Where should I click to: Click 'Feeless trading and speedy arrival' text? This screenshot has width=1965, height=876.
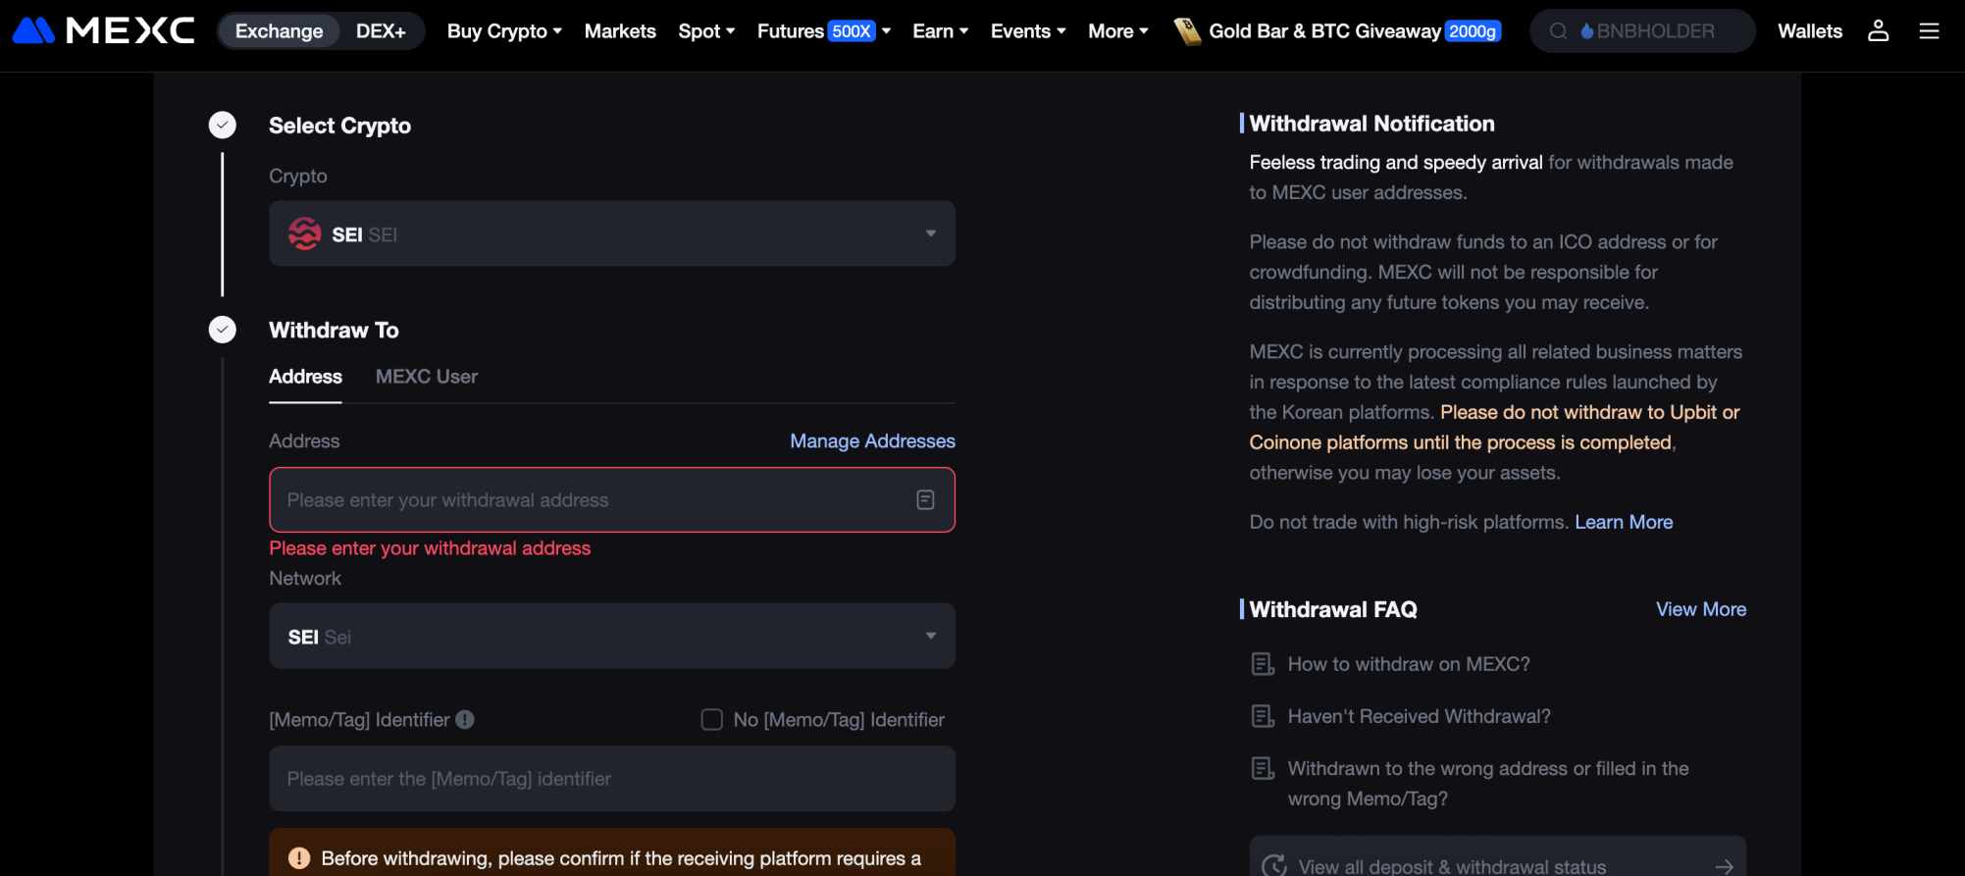[x=1396, y=162]
